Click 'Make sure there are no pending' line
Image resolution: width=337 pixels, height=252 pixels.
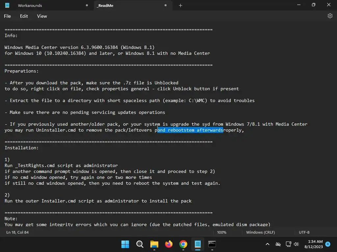[x=85, y=113]
